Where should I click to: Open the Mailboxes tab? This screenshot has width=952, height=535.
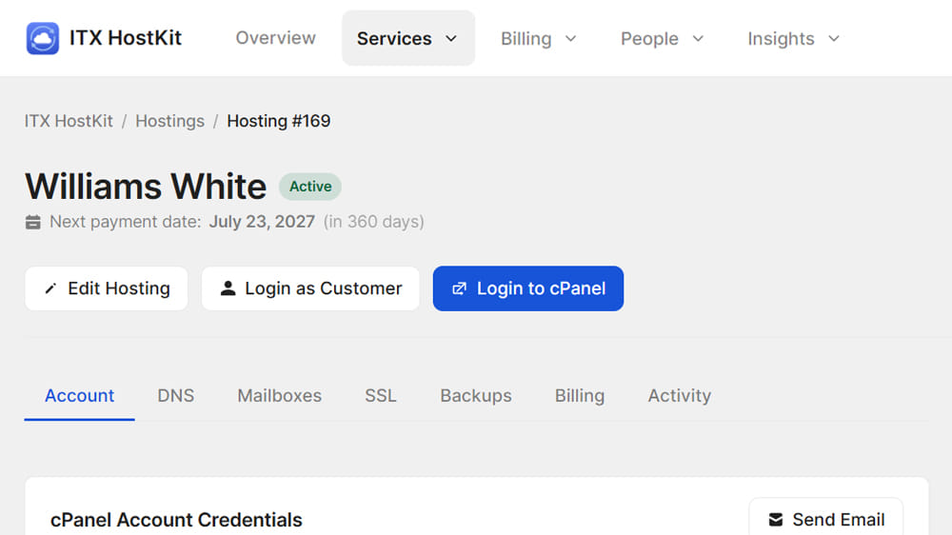[279, 395]
